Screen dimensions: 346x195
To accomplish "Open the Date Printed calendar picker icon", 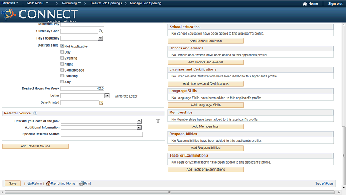I will 101,102.
